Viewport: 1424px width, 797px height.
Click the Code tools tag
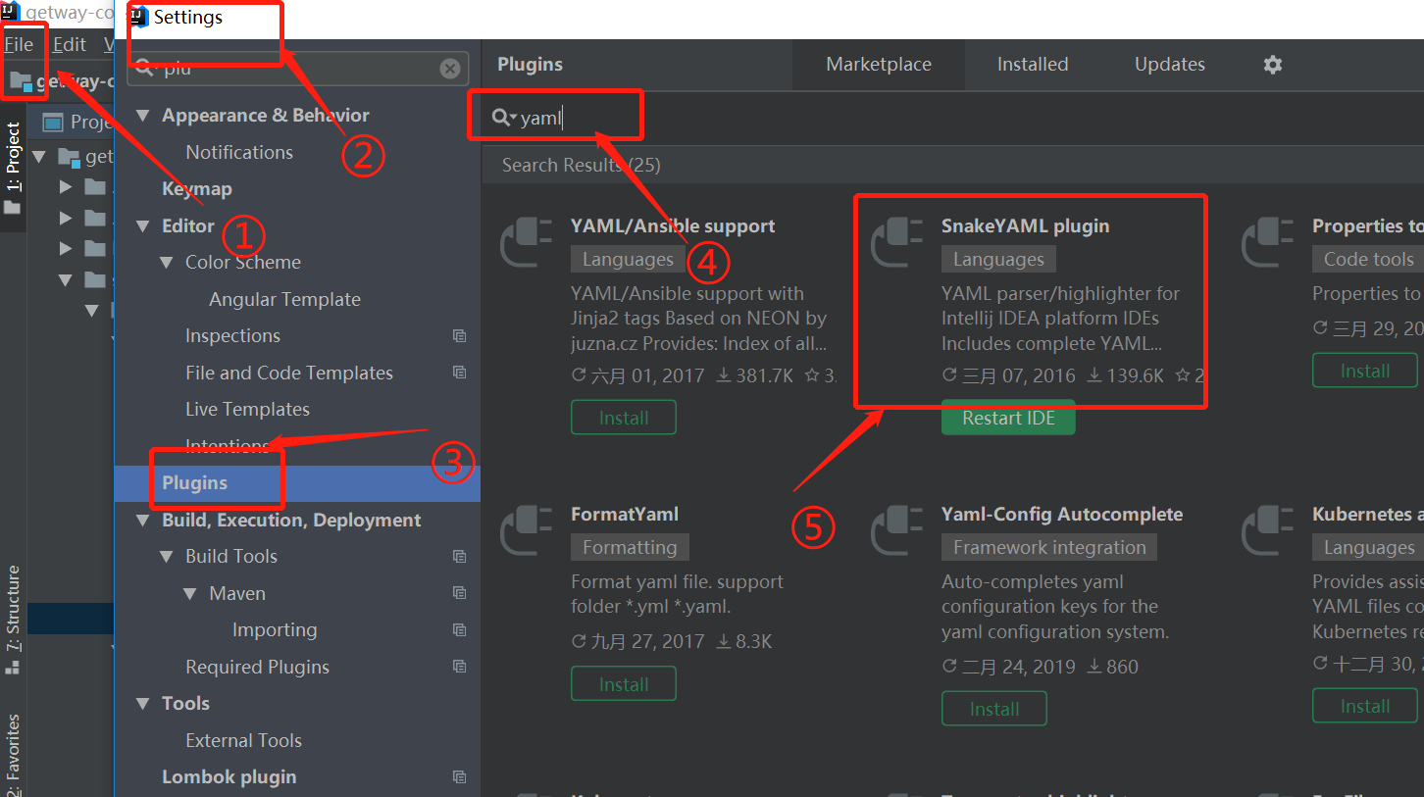[x=1369, y=260]
